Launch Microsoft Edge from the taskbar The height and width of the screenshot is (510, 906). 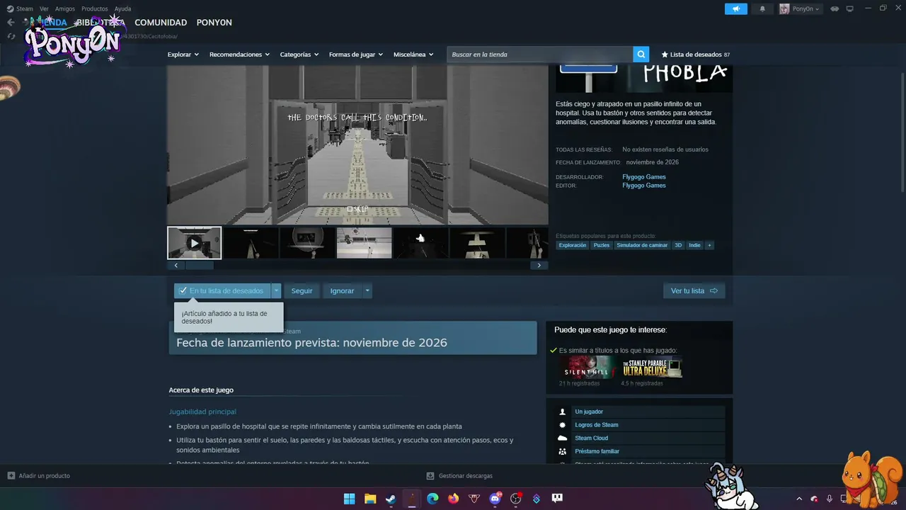point(432,499)
